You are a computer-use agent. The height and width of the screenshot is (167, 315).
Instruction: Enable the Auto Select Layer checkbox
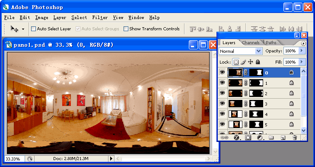(x=33, y=29)
